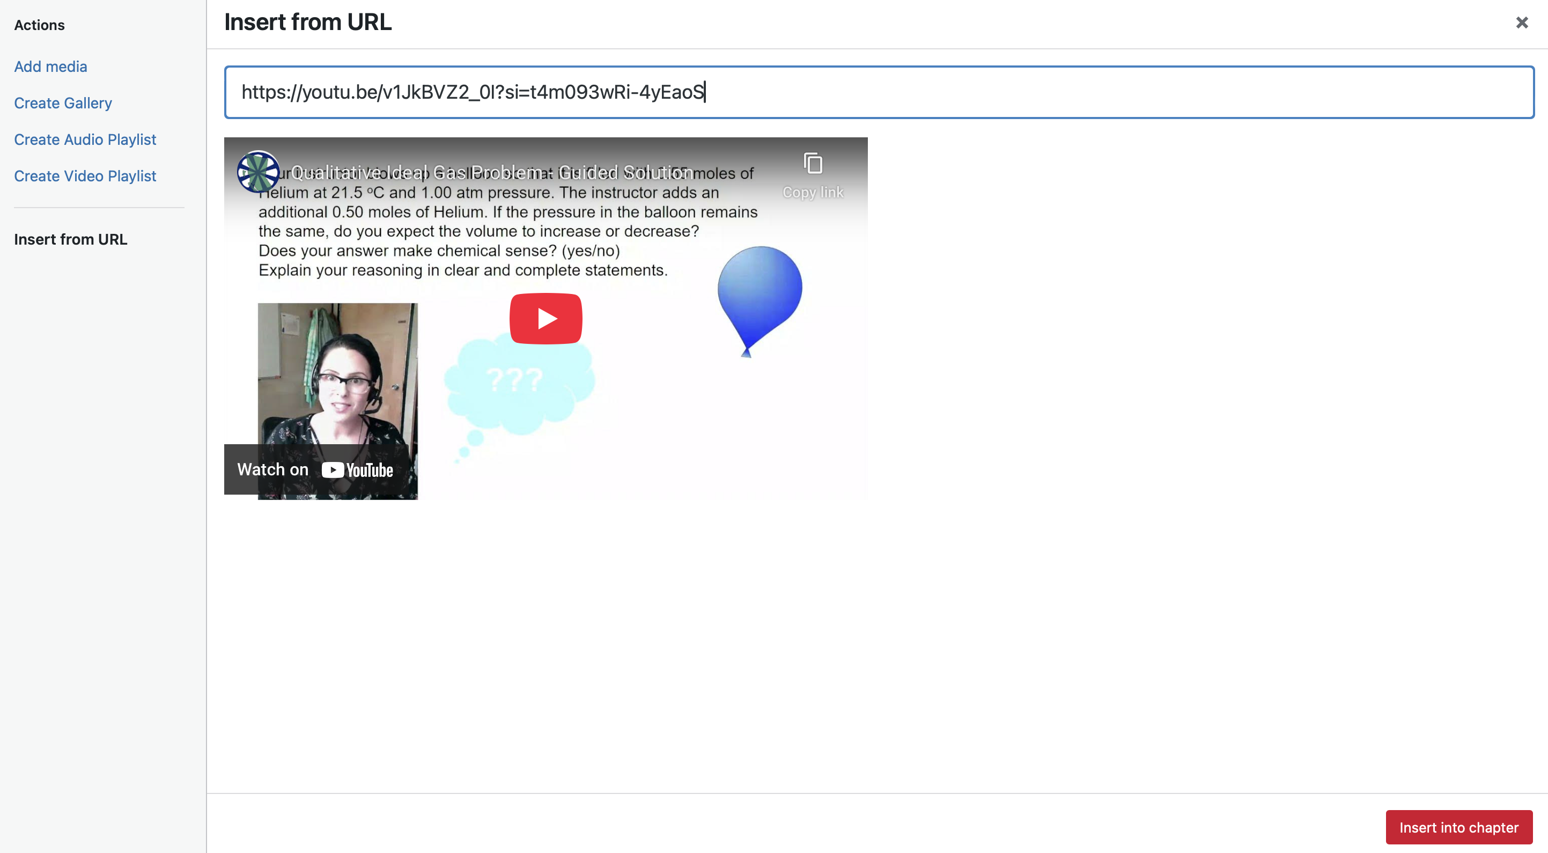The width and height of the screenshot is (1548, 853).
Task: Click the channel avatar icon on video
Action: pyautogui.click(x=258, y=172)
